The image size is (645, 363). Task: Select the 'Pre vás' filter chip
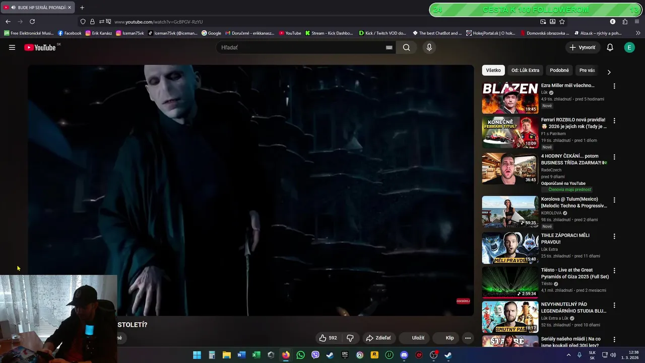[x=587, y=71]
